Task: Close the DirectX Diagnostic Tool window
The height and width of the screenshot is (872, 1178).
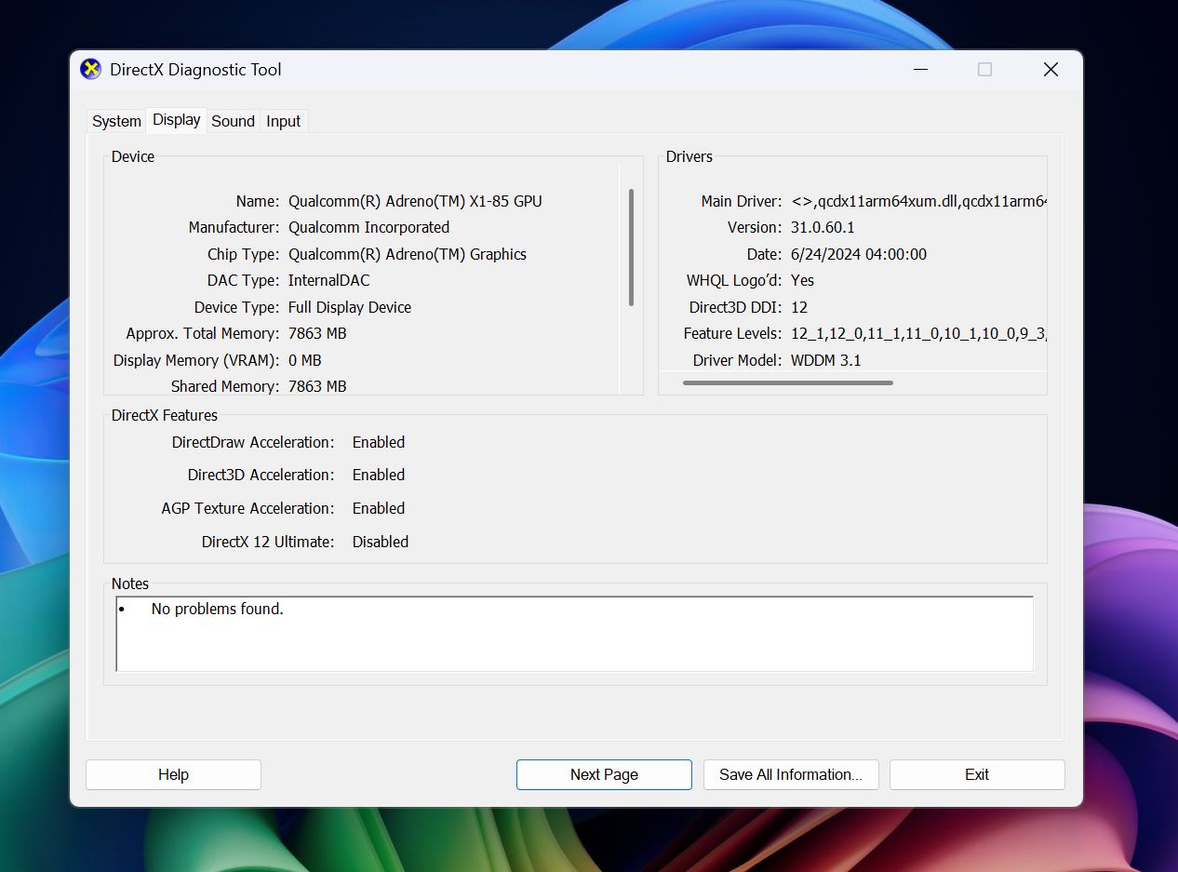Action: [1051, 70]
